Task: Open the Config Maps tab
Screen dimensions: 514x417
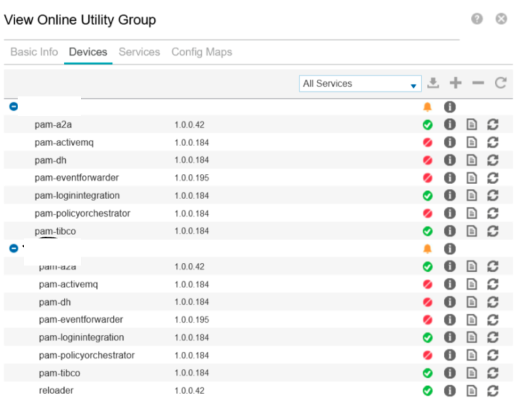Action: (201, 52)
